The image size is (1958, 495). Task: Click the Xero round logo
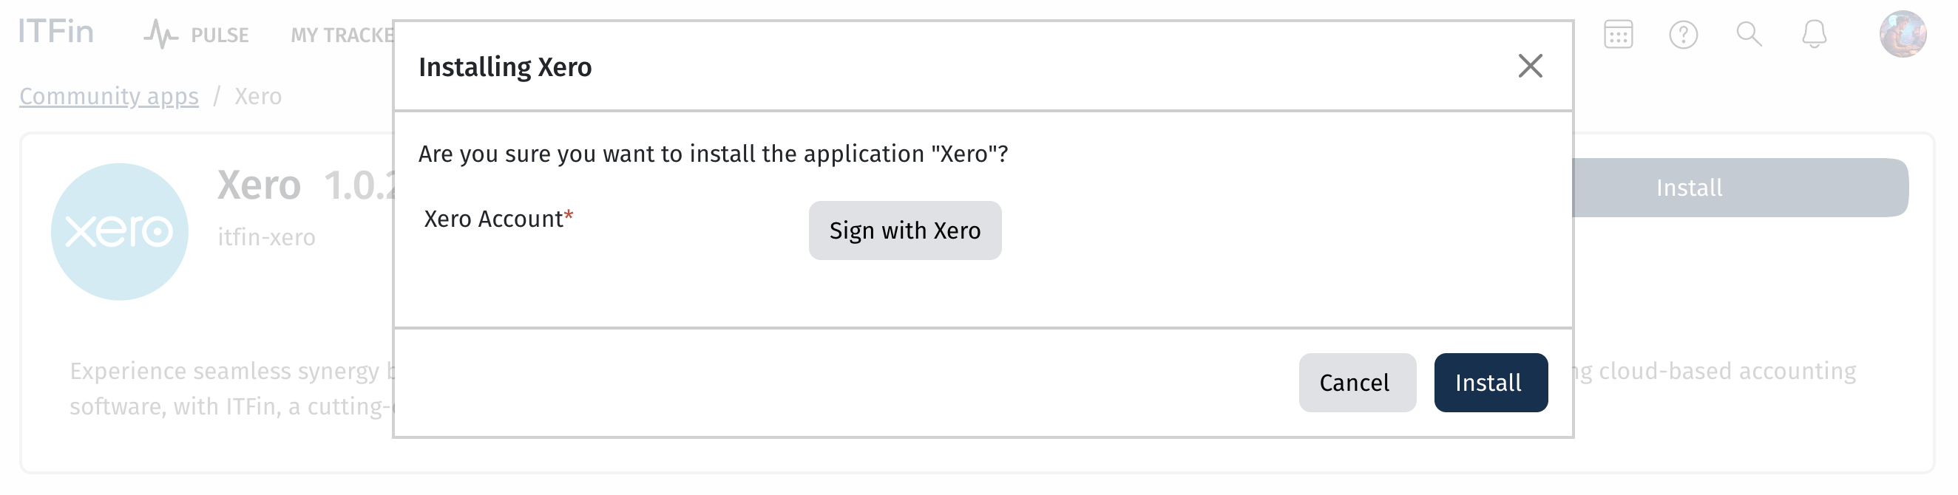[x=119, y=231]
